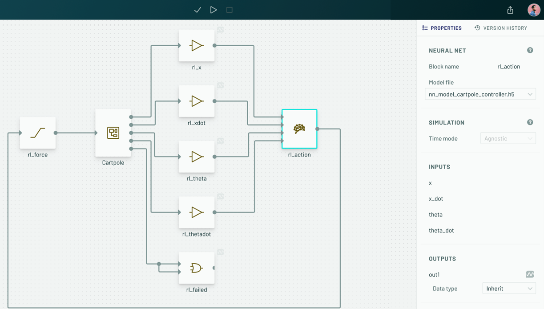Click the checkmark validate icon in toolbar
The image size is (544, 309).
pos(197,10)
